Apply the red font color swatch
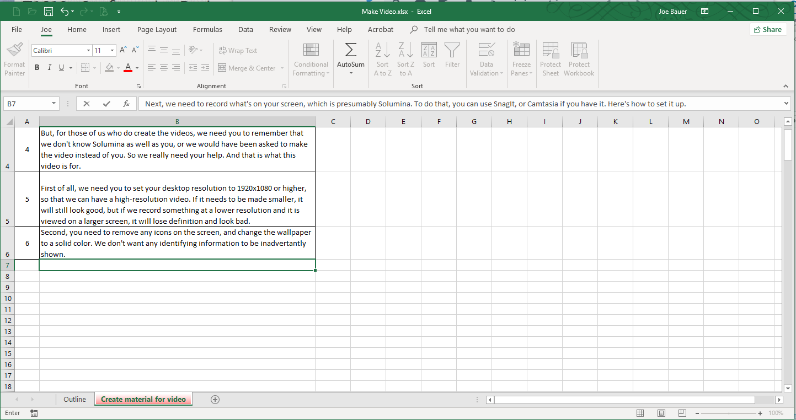Image resolution: width=796 pixels, height=420 pixels. (128, 68)
